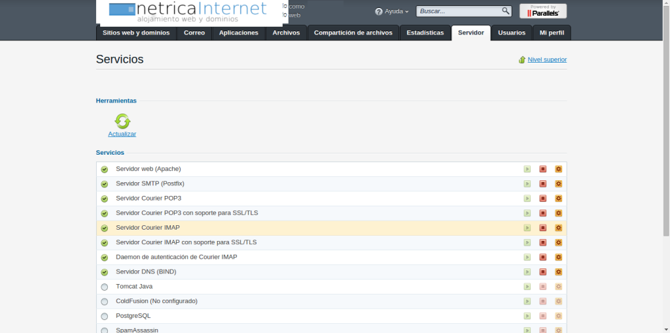Click the Servicios page heading
Screen dimensions: 670x333
(120, 59)
